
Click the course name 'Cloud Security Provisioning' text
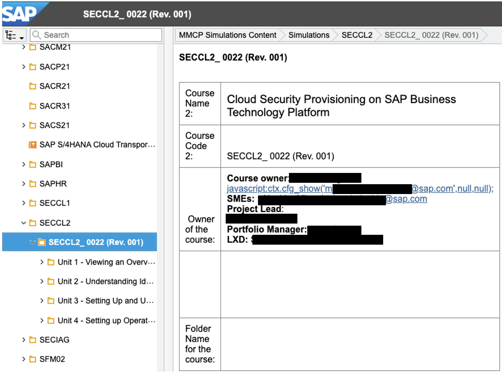pos(341,106)
